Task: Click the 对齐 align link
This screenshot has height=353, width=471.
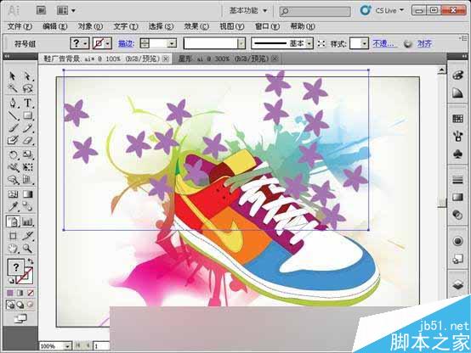Action: click(424, 44)
